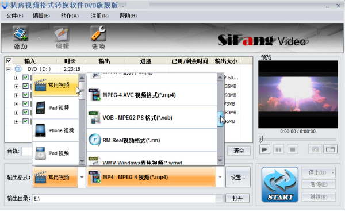Click category list scroll-up arrow

pyautogui.click(x=82, y=78)
